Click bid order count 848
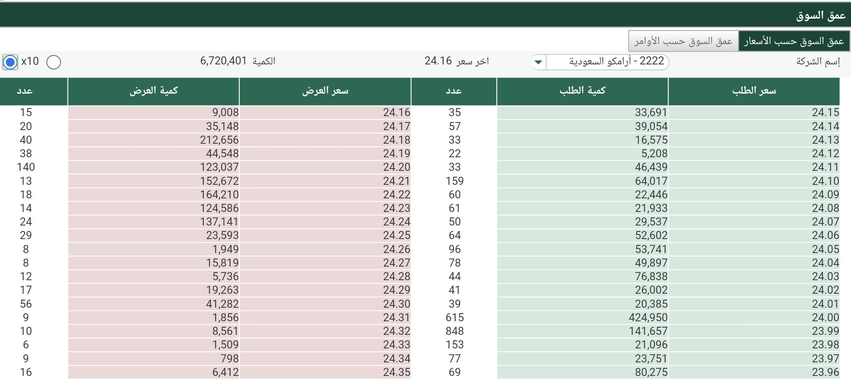 (x=454, y=331)
